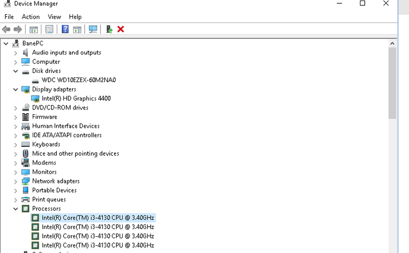Select the Monitors label

pos(44,172)
